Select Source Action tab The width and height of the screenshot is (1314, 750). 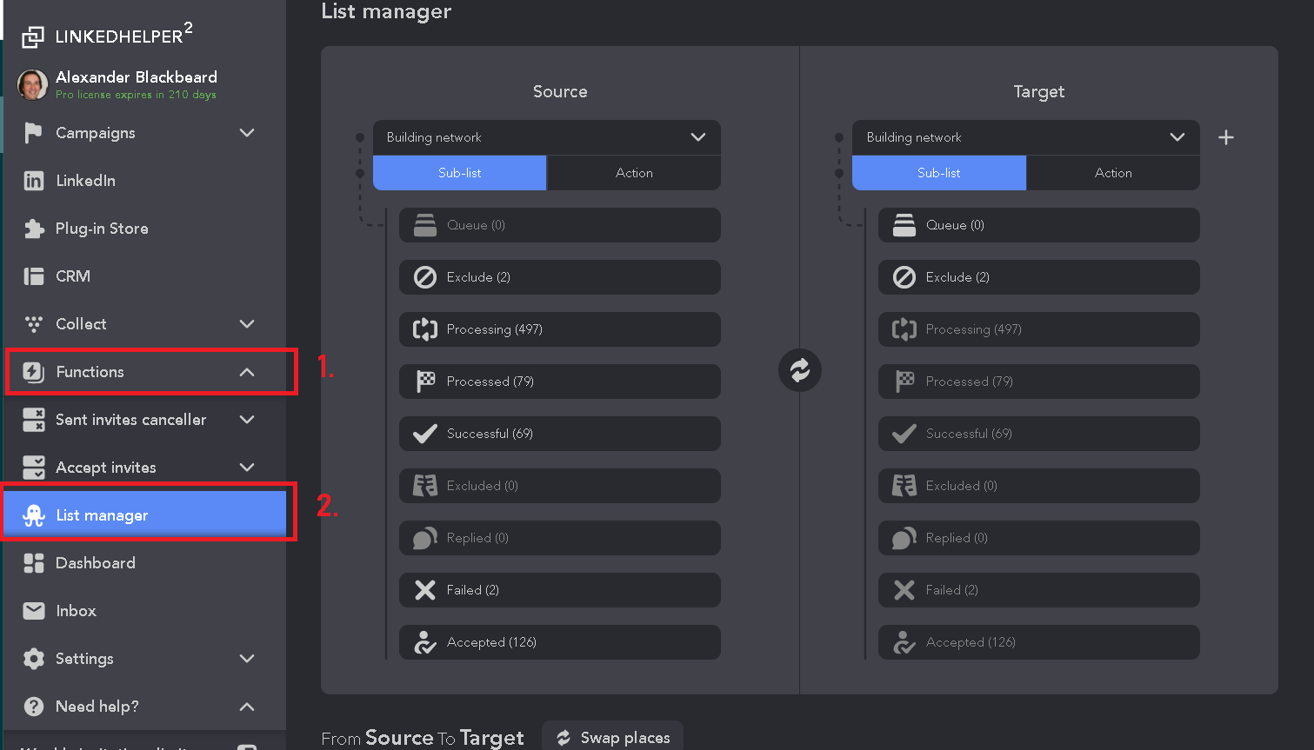[x=634, y=173]
